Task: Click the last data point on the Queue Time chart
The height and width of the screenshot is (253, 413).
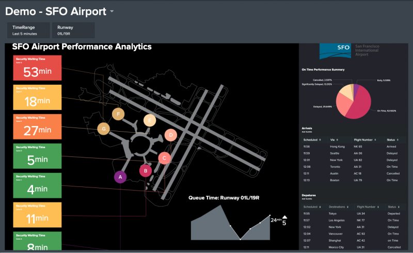Action: coord(269,216)
